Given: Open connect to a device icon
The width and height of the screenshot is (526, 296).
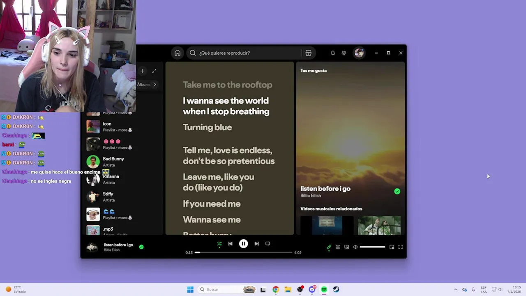Looking at the screenshot, I should pos(346,247).
